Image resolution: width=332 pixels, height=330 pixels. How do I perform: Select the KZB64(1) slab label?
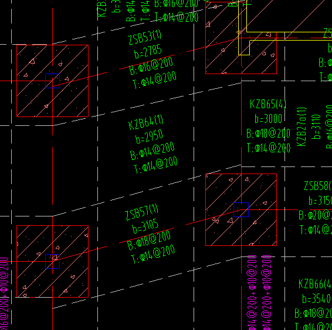(x=146, y=123)
